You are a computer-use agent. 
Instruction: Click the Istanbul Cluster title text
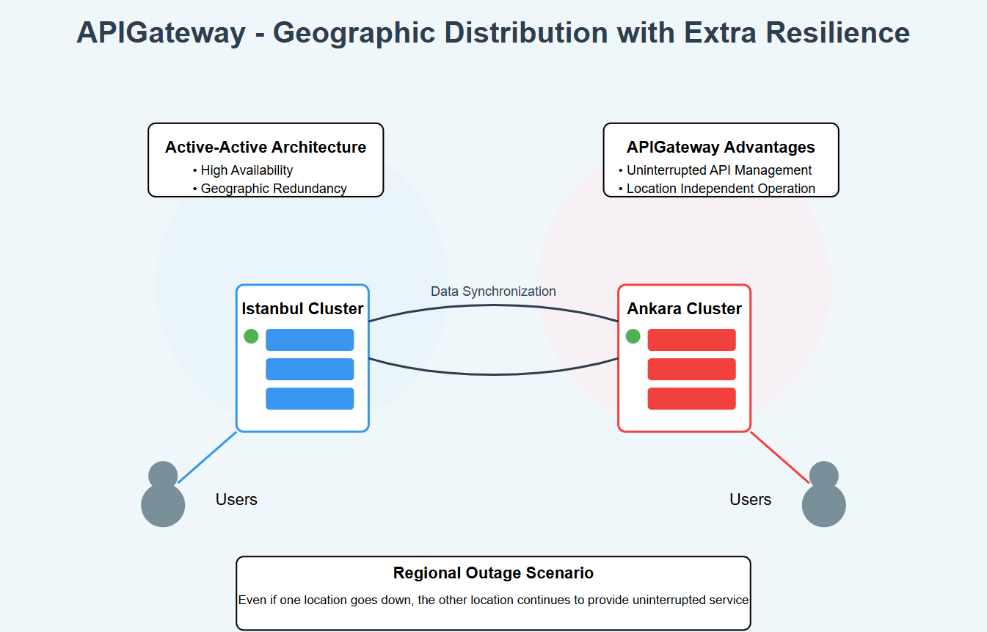302,309
